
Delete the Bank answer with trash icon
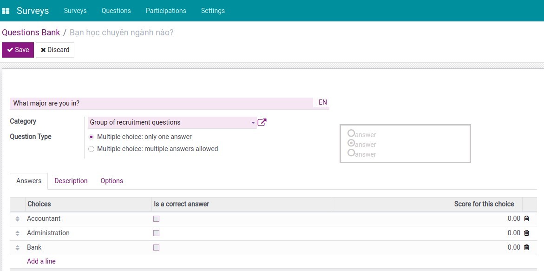526,247
